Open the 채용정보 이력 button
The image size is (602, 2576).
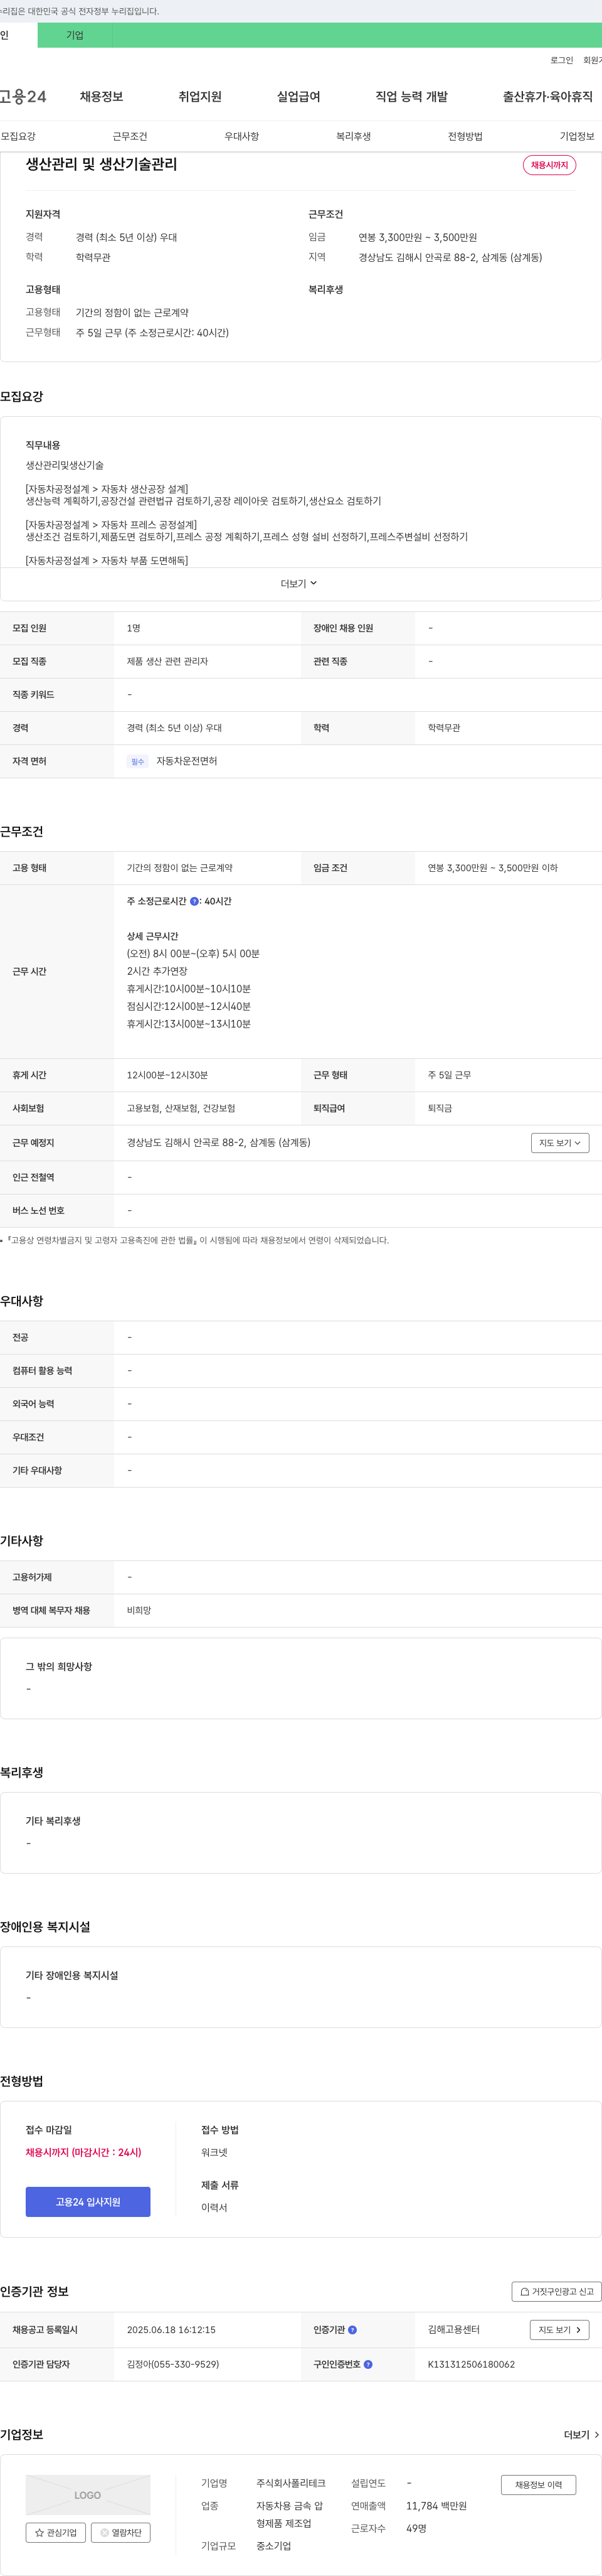[538, 2485]
